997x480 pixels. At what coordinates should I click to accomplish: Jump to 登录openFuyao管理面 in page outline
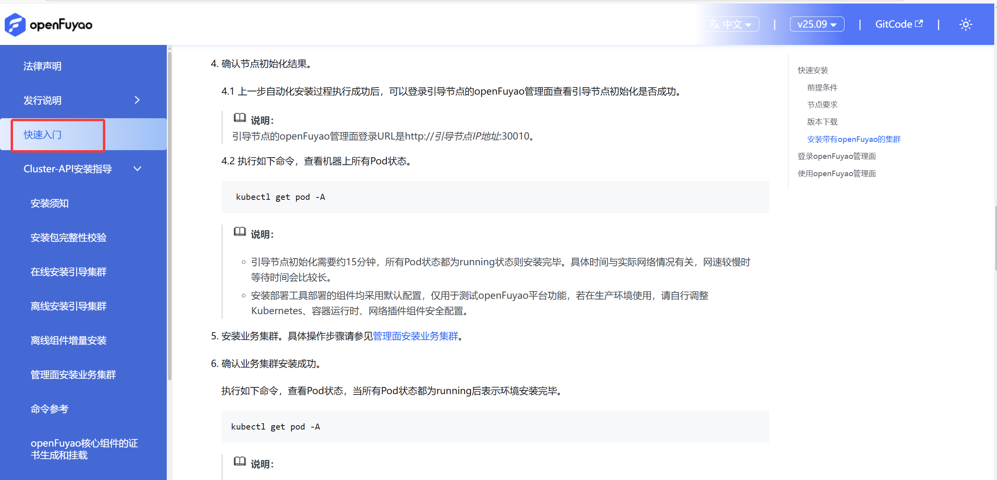(837, 156)
